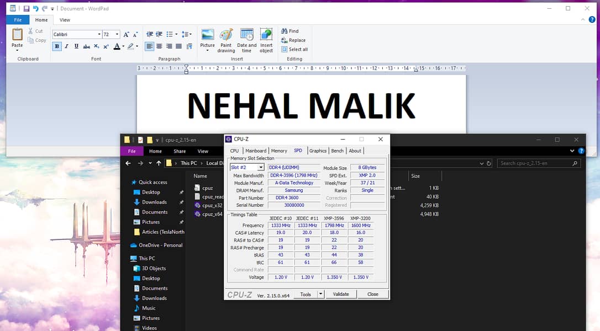Viewport: 600px width, 331px height.
Task: Expand the File Explorer ribbon chevron
Action: (x=572, y=151)
